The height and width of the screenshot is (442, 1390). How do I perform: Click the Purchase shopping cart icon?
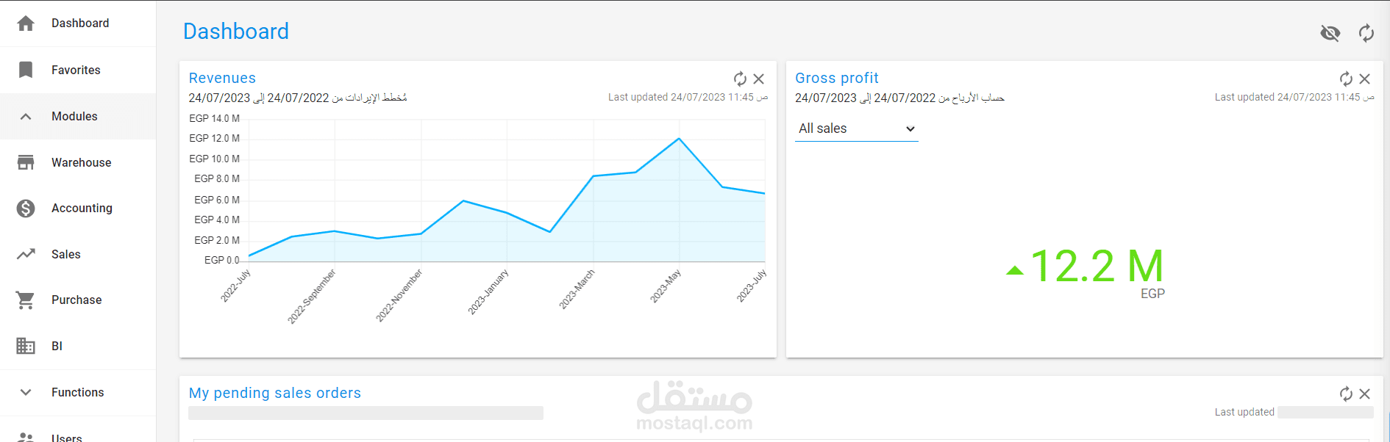coord(26,300)
